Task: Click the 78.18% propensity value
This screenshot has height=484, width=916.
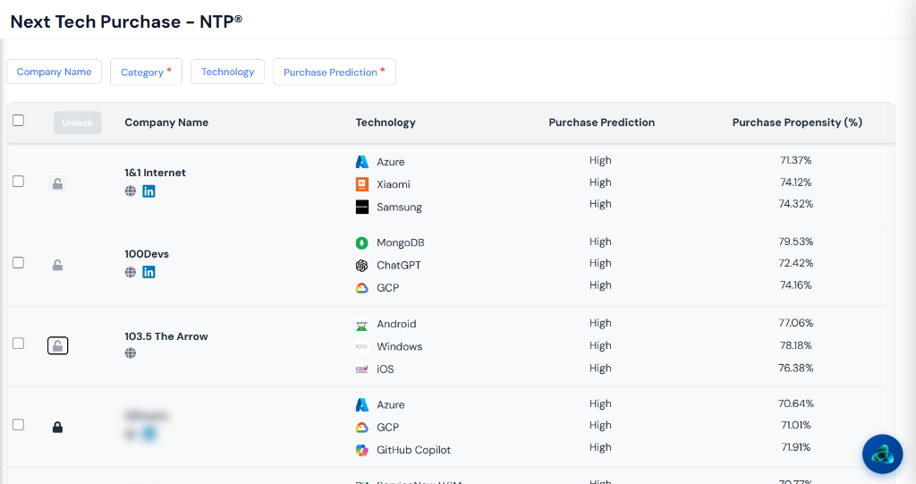Action: coord(795,345)
